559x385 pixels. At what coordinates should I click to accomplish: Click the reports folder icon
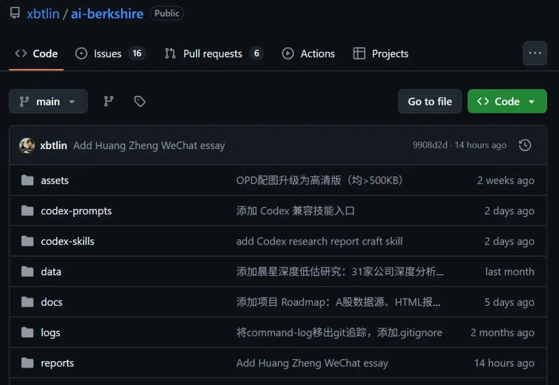[x=27, y=363]
